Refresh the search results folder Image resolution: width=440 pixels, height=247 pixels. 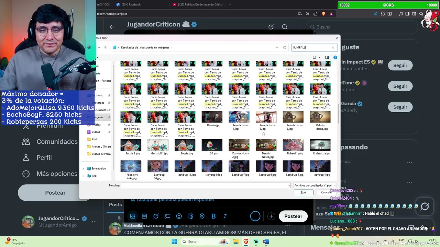(285, 47)
